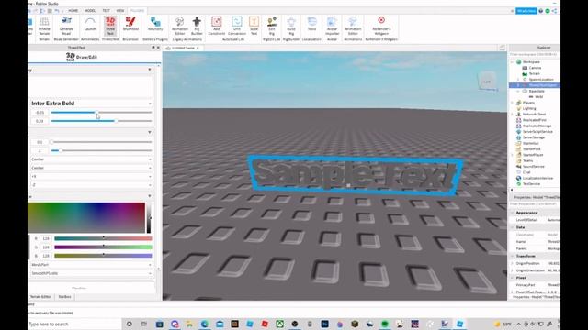Open the second Center alignment dropdown
588x330 pixels.
[91, 168]
